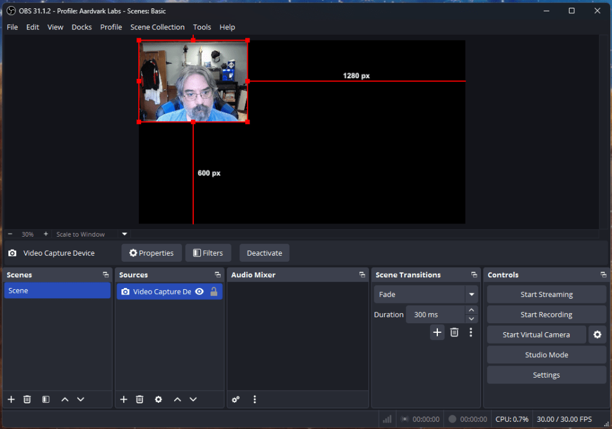This screenshot has width=612, height=429.
Task: Lock the Video Capture Device source
Action: 214,292
